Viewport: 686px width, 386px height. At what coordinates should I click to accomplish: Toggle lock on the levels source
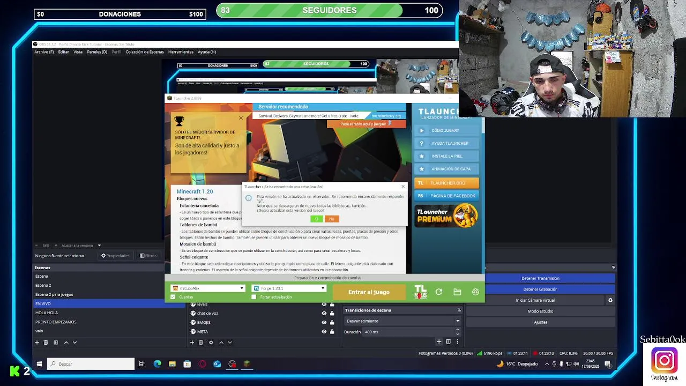coord(332,305)
